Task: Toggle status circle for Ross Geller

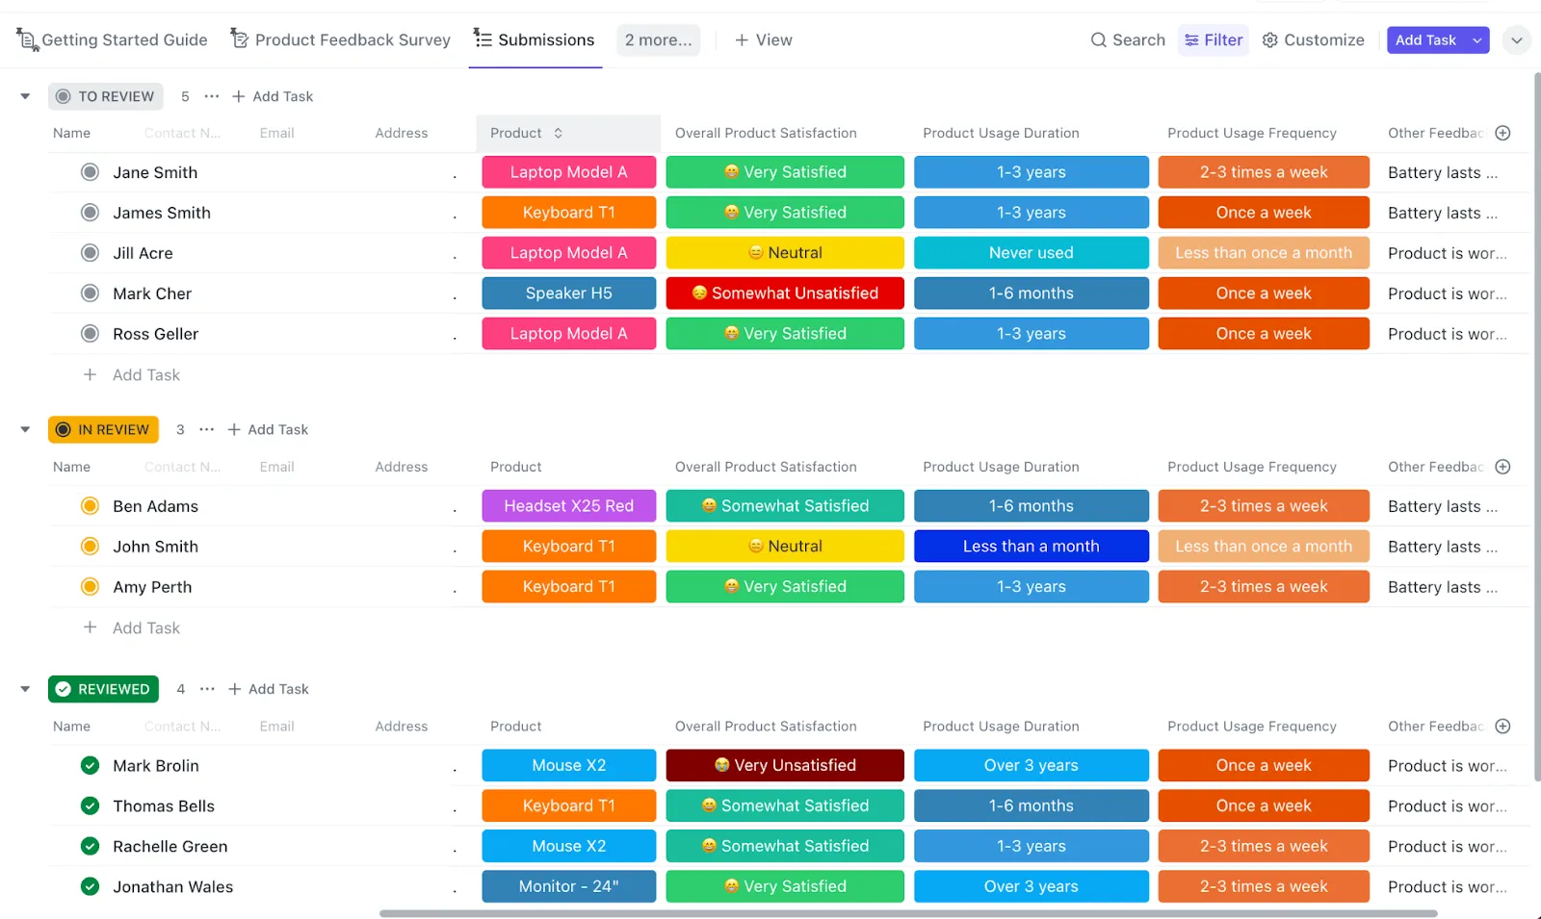Action: click(90, 334)
